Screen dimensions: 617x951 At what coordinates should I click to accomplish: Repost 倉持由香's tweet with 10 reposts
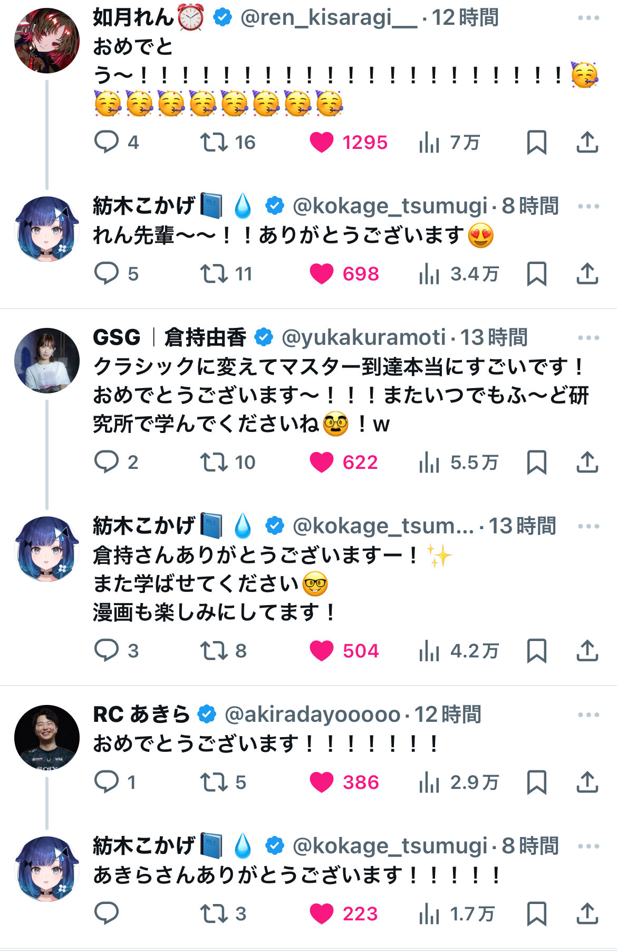(x=214, y=462)
